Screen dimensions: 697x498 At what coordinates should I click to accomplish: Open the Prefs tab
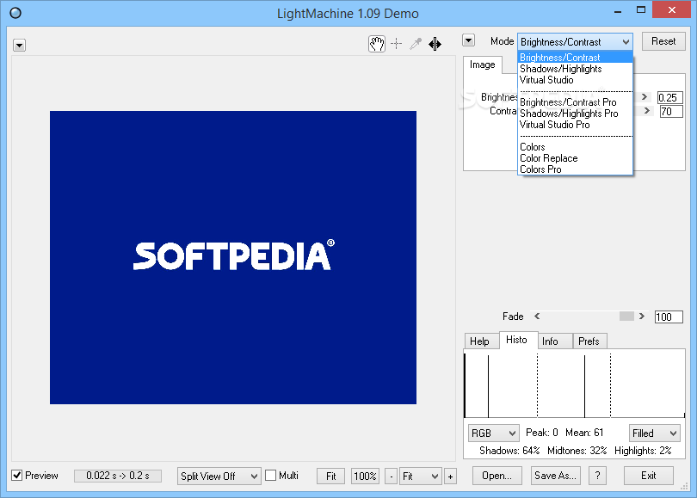pyautogui.click(x=589, y=341)
